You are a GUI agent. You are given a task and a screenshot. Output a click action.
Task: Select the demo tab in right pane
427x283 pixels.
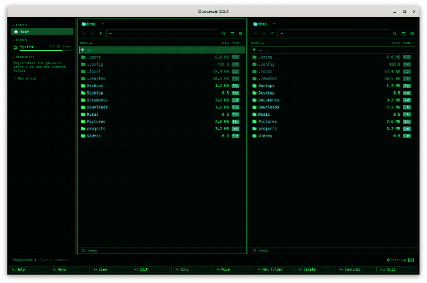(x=260, y=24)
